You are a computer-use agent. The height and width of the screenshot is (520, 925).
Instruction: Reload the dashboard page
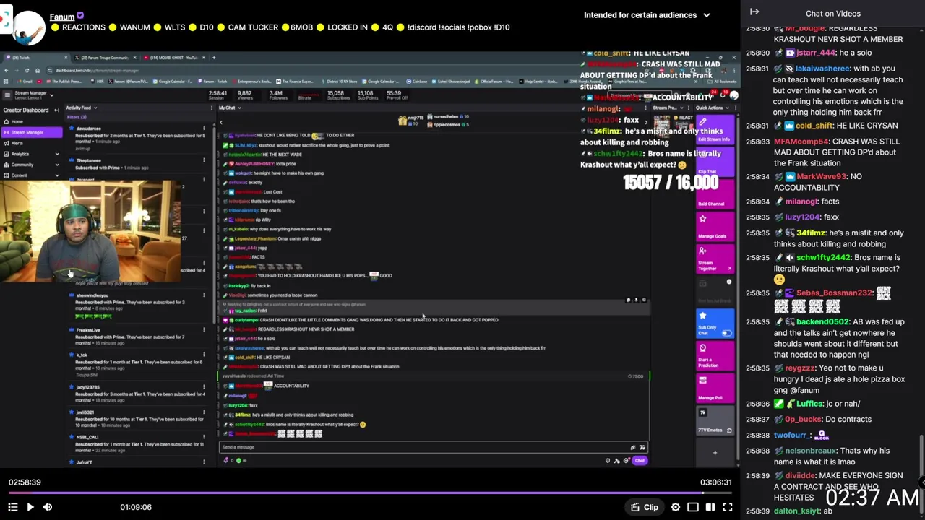[x=27, y=70]
